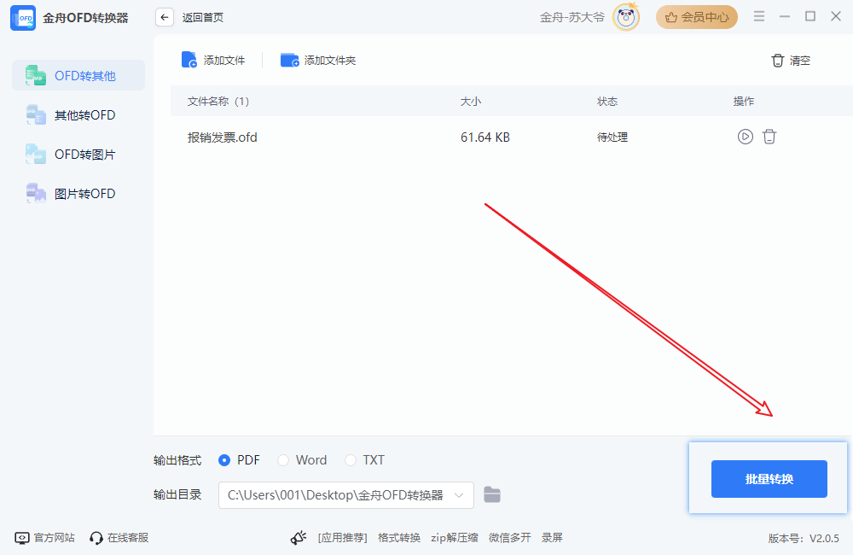Preview 报销发票.ofd with the play icon
853x555 pixels.
click(x=746, y=136)
